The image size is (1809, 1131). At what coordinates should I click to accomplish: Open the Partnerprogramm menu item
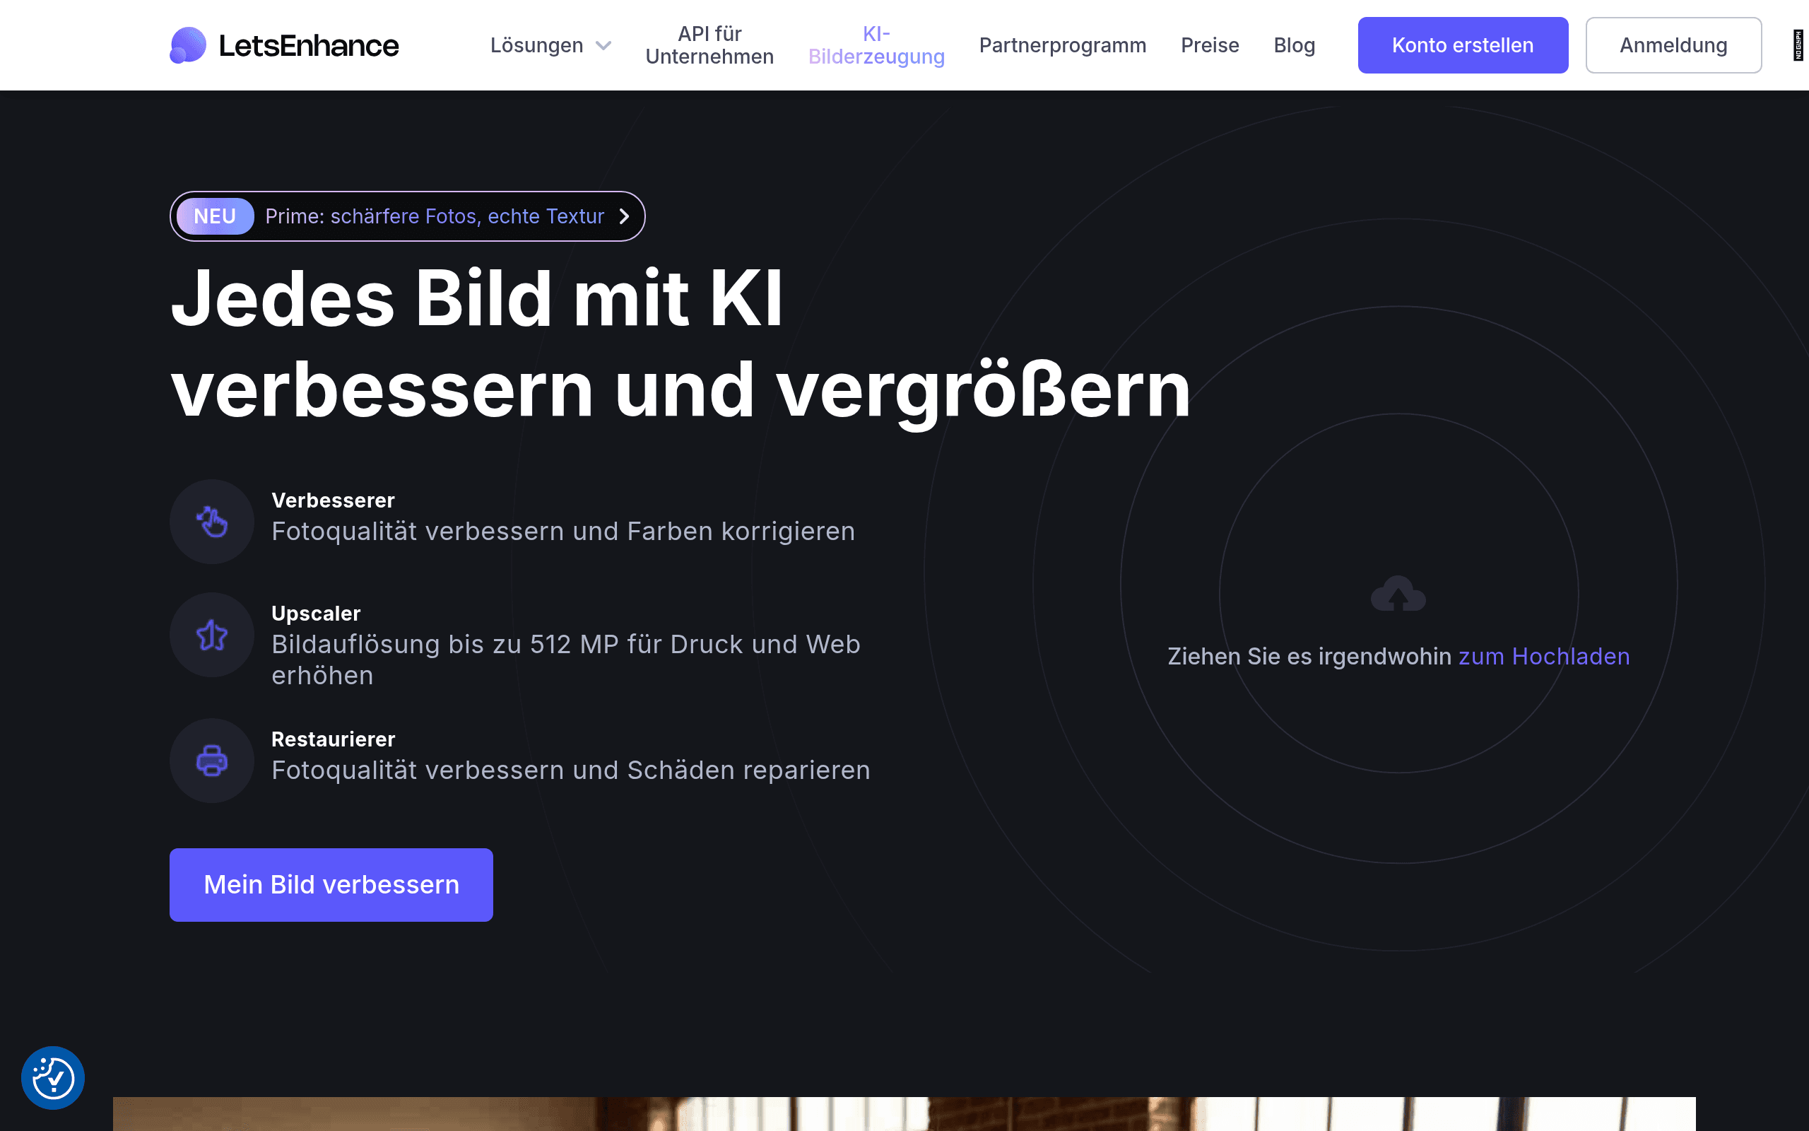click(1062, 46)
